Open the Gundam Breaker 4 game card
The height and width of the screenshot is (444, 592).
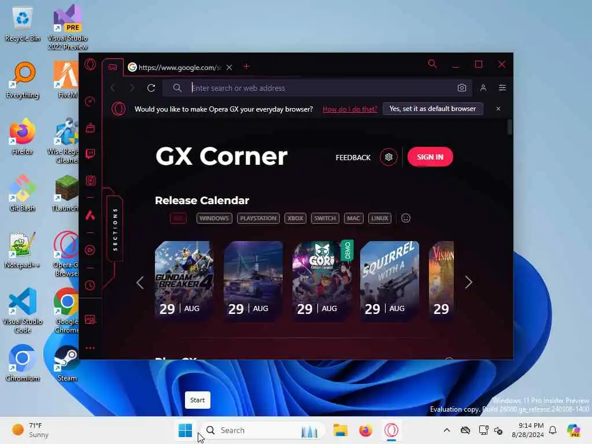pos(184,282)
